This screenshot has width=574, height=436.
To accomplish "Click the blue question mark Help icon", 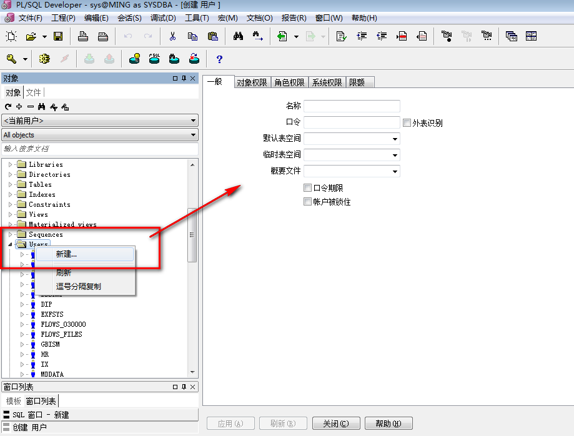I will click(219, 59).
